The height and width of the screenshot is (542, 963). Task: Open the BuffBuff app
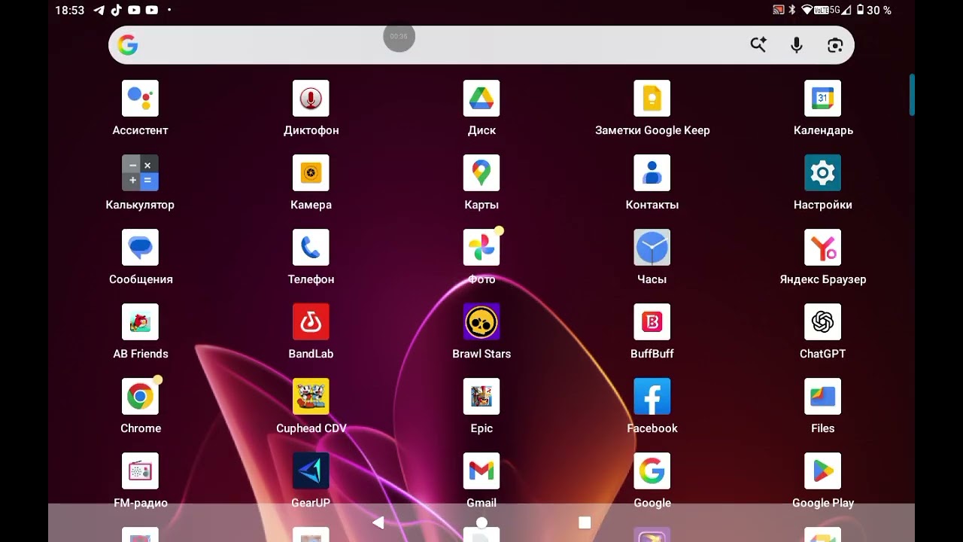click(652, 322)
